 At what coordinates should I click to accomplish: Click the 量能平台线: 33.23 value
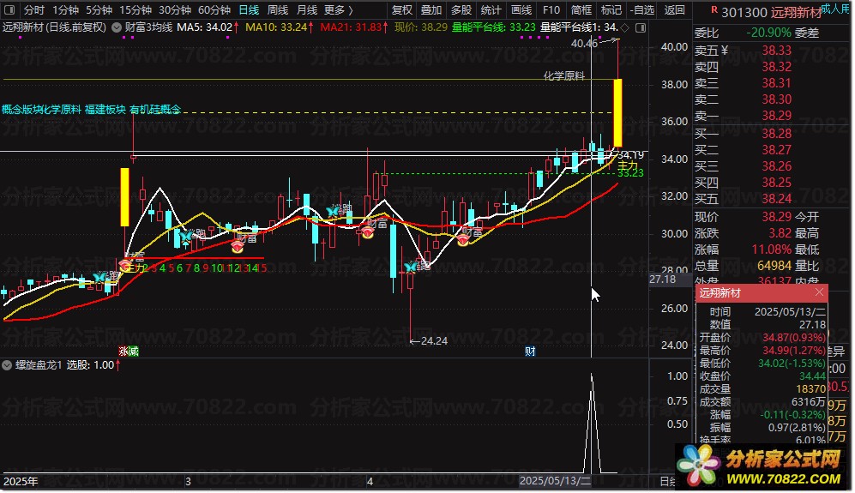pos(493,27)
